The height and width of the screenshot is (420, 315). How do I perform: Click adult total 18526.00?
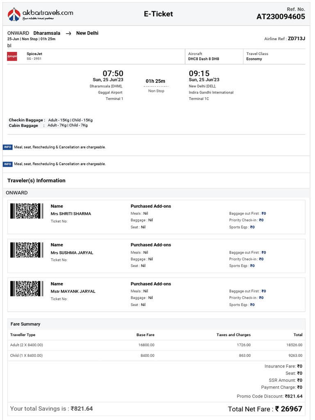pos(294,345)
